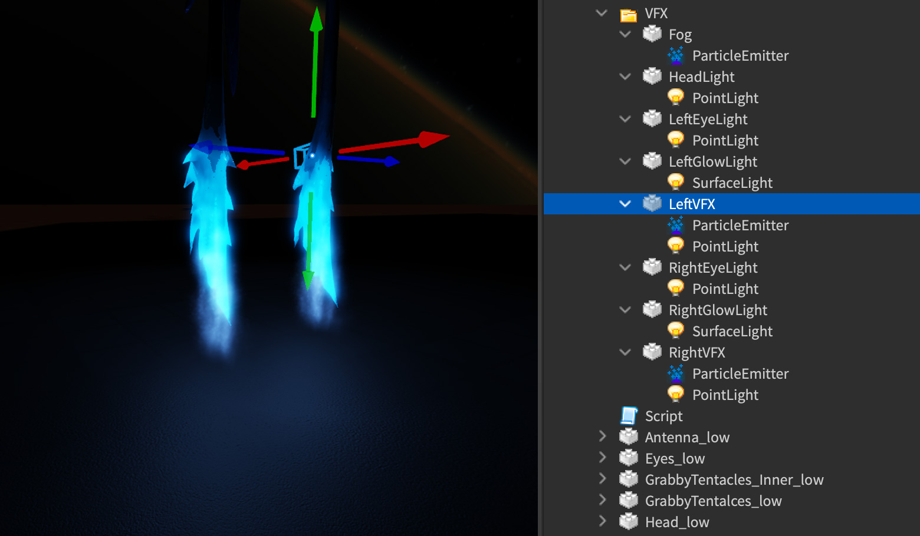Expand the Head_low item
The height and width of the screenshot is (536, 920).
602,521
